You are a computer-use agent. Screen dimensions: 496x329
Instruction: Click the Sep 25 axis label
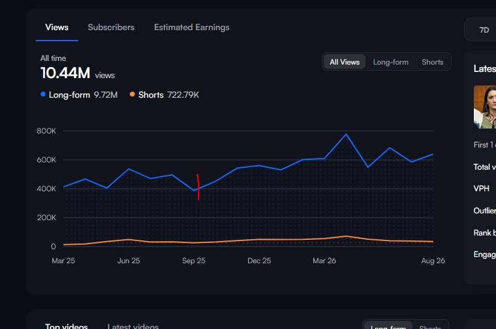click(194, 261)
